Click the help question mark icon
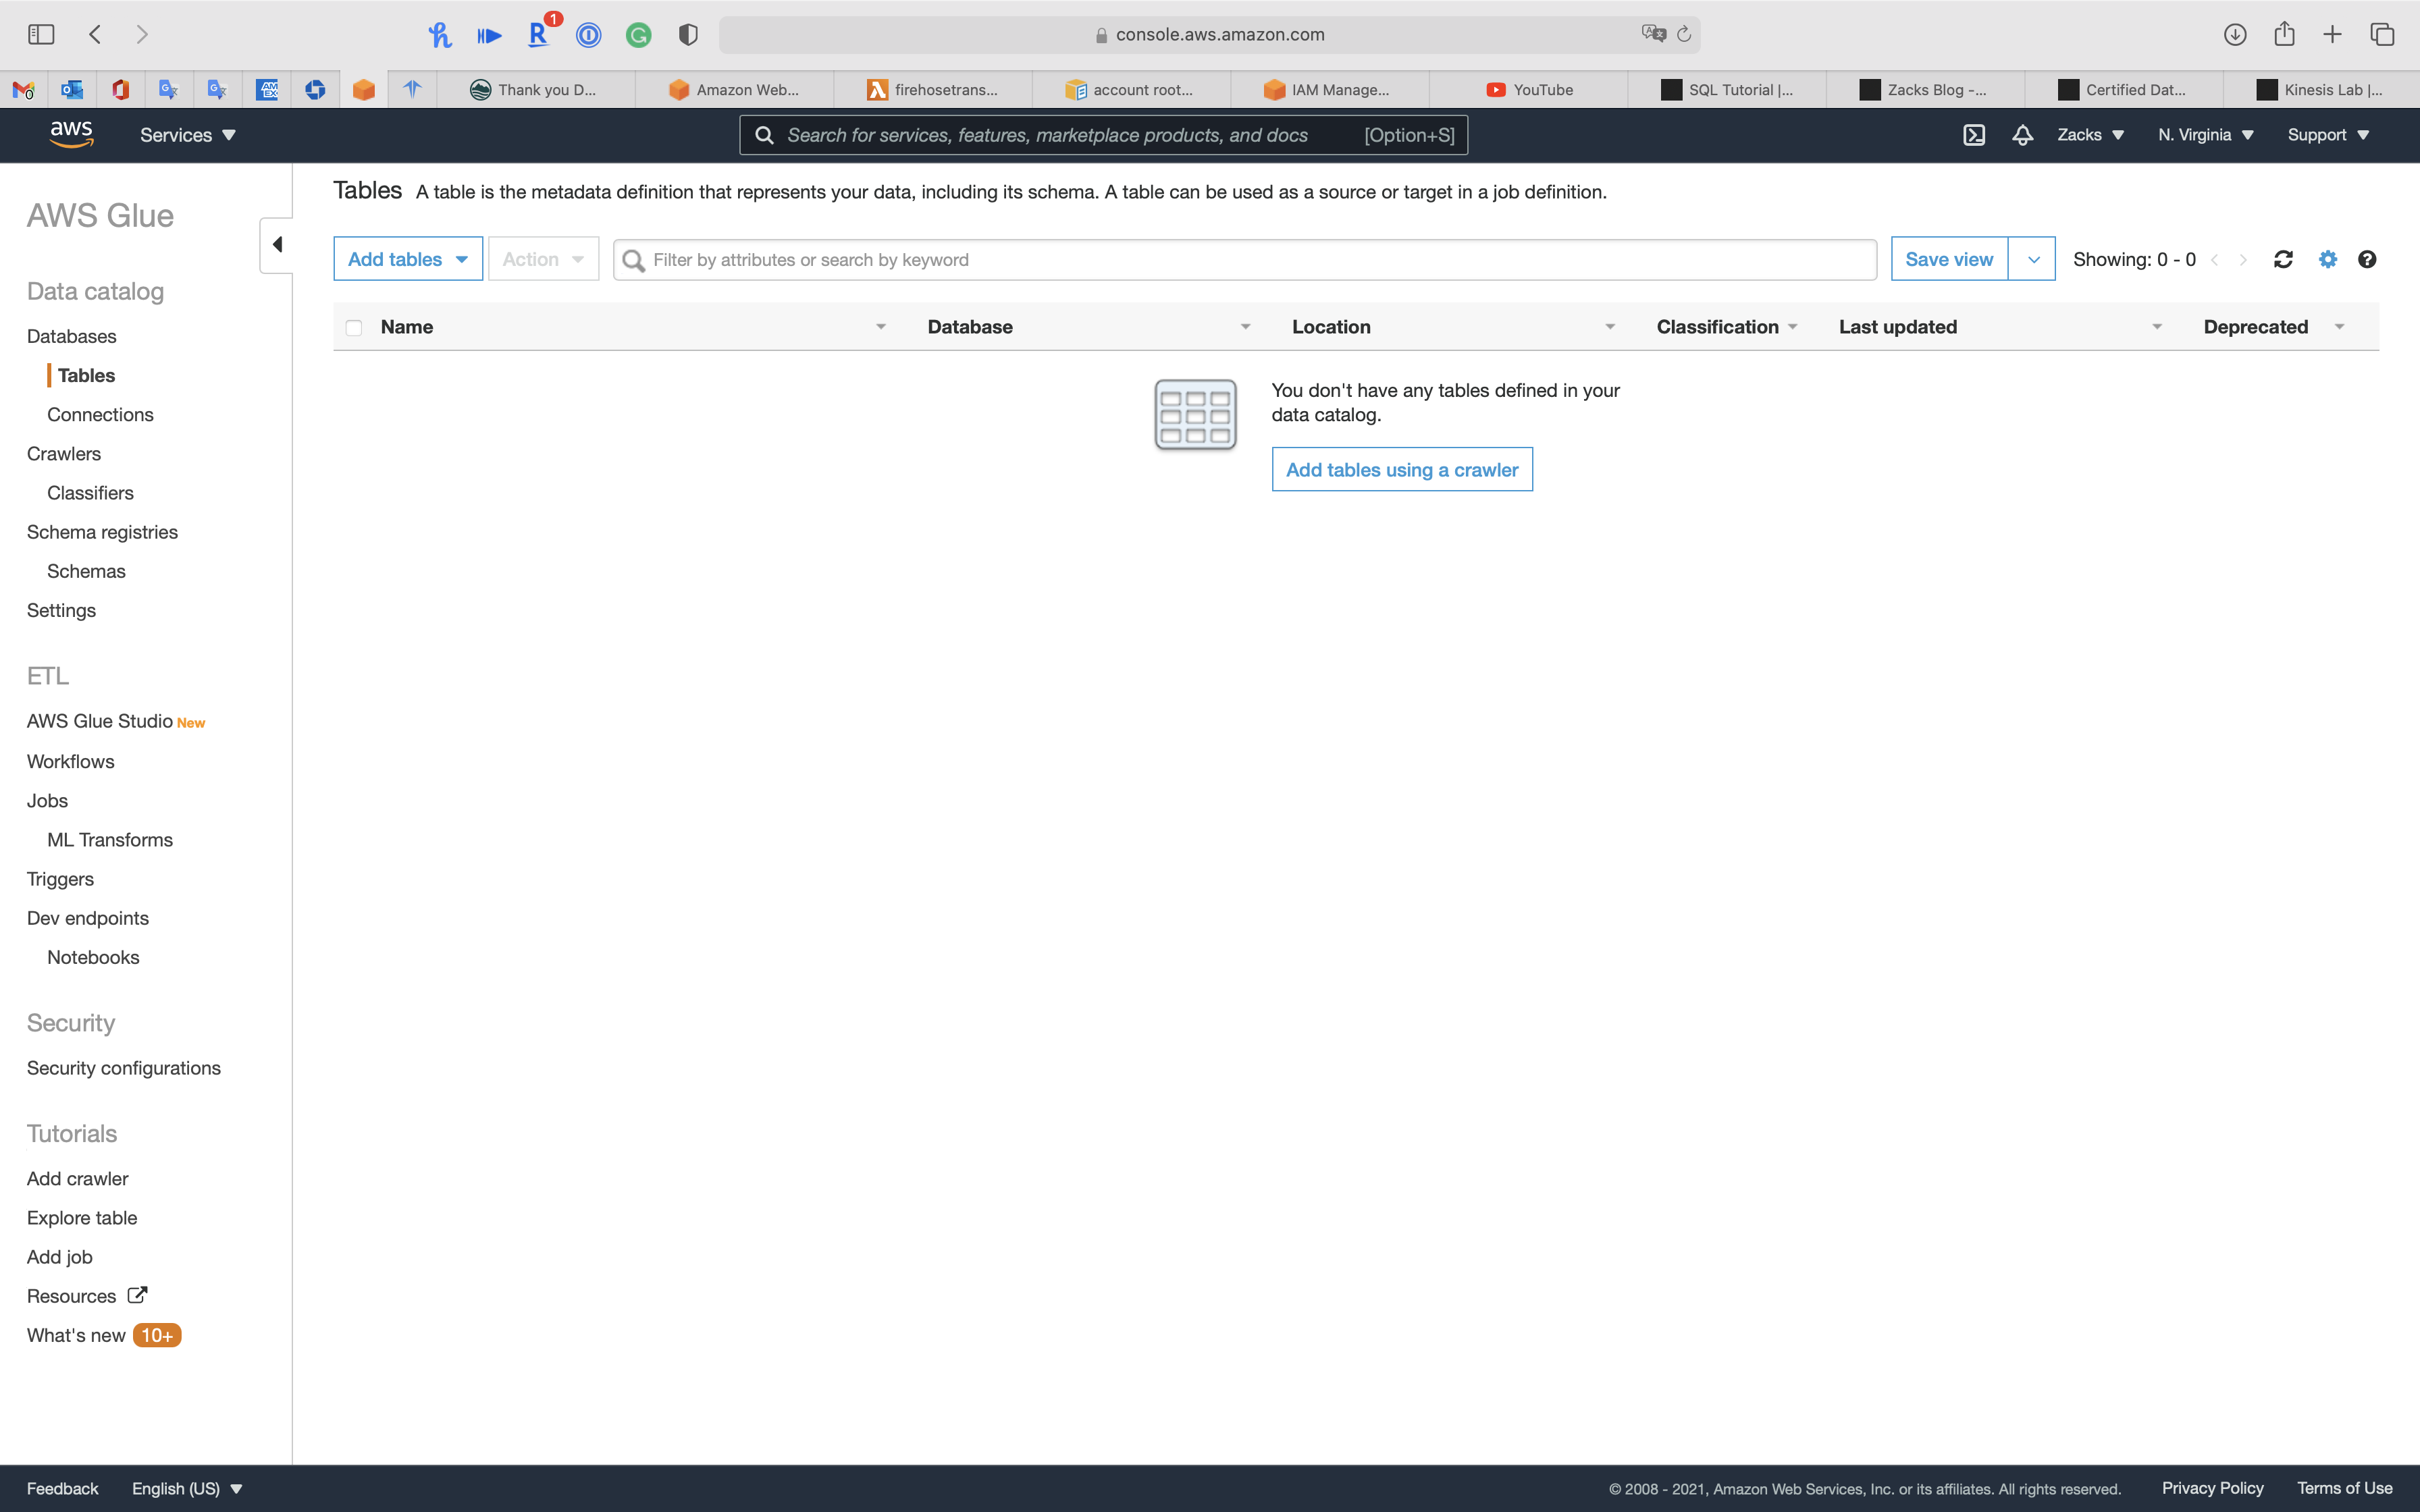The height and width of the screenshot is (1512, 2420). [x=2366, y=260]
